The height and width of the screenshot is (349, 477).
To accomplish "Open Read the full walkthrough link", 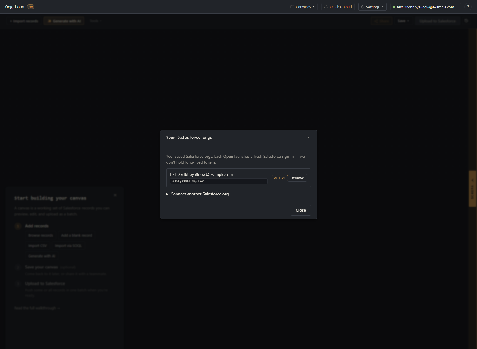I will 37,308.
